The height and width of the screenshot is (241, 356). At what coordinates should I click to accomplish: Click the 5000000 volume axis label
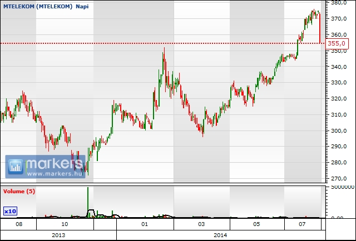[343, 187]
